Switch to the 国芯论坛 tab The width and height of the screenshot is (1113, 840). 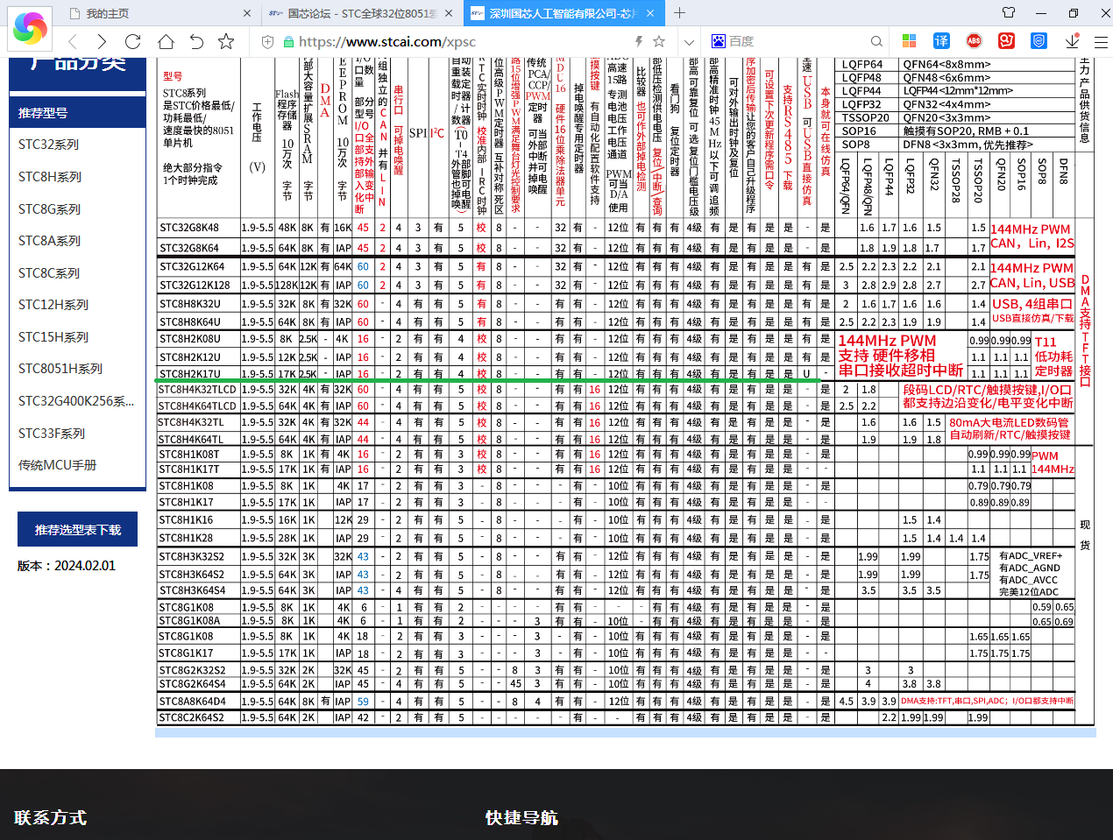361,13
